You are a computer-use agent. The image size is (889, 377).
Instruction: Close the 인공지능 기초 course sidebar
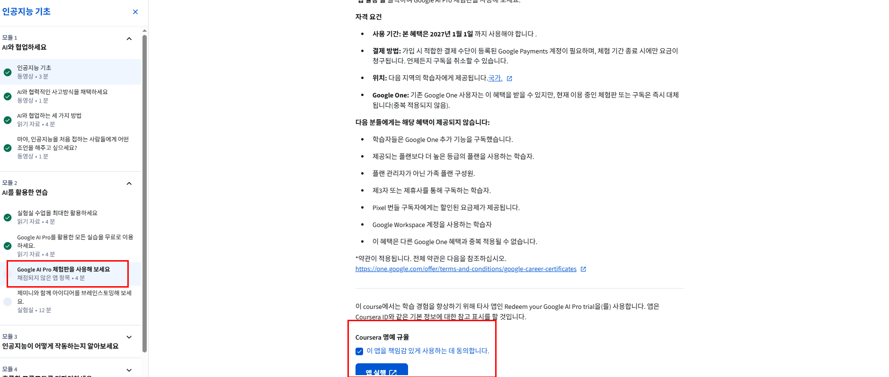click(x=135, y=12)
